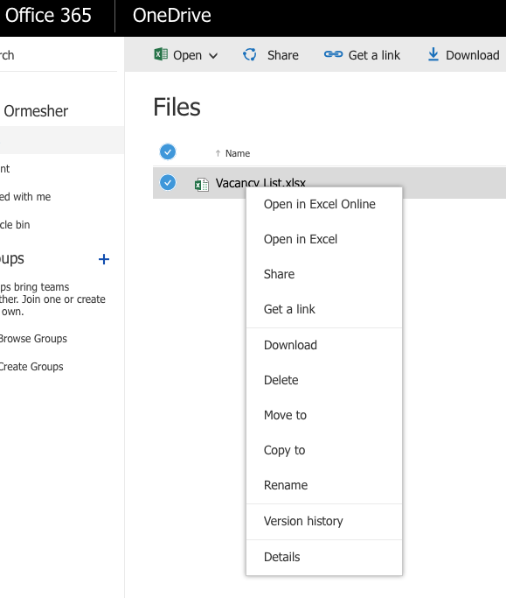Click Share text in the top toolbar
This screenshot has width=506, height=598.
[283, 55]
